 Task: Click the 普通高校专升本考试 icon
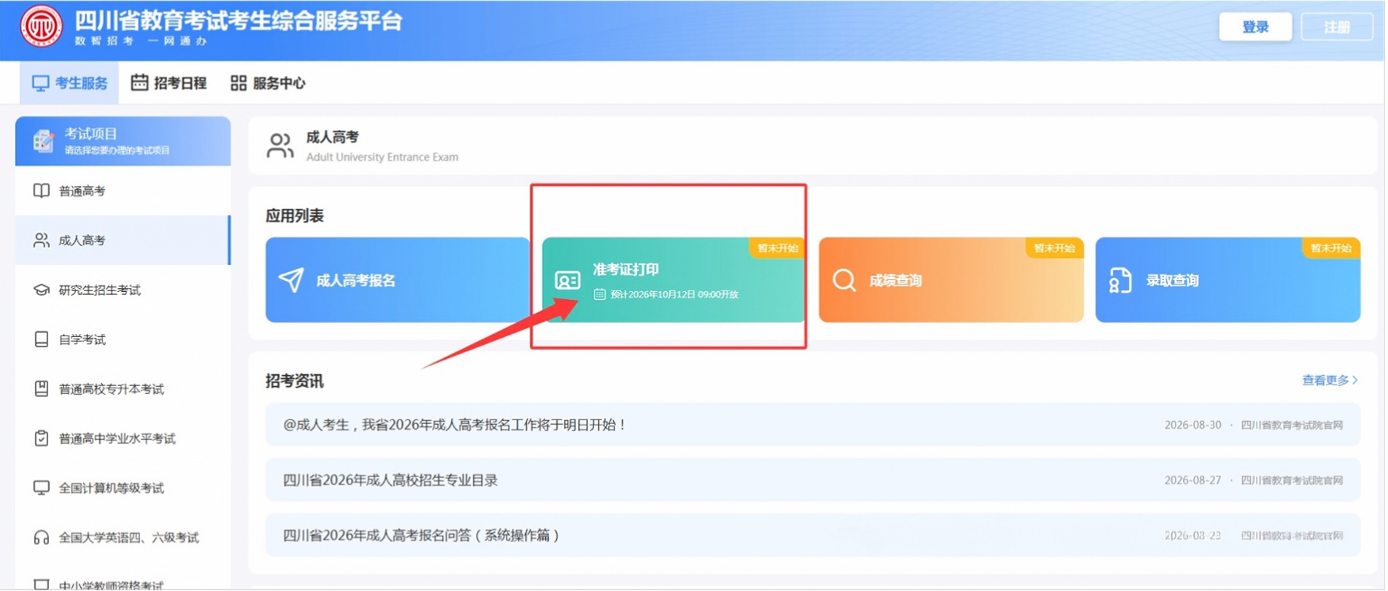[x=42, y=389]
